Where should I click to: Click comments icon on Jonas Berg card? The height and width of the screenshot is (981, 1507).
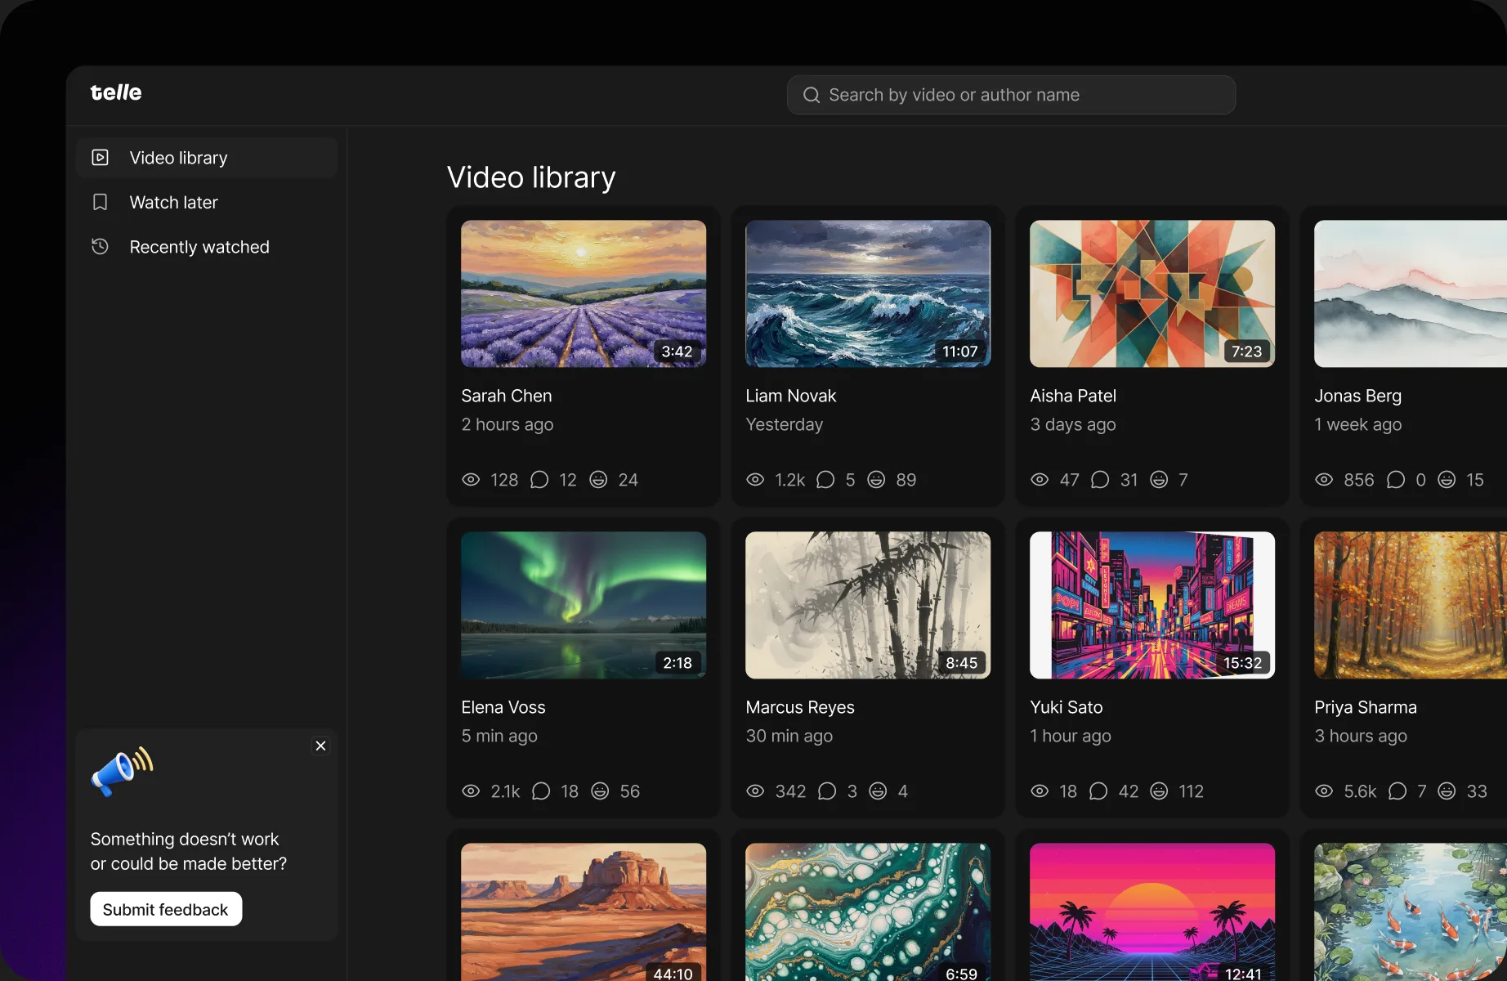click(x=1396, y=480)
